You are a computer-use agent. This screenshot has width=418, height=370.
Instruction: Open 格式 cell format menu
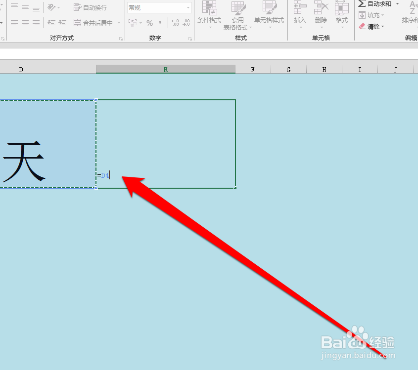point(342,15)
